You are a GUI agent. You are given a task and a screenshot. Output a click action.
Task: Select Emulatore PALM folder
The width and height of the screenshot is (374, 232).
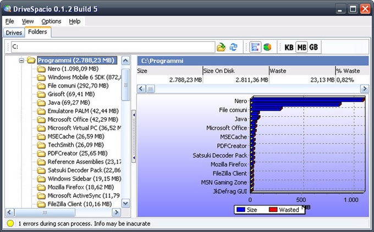(x=83, y=111)
